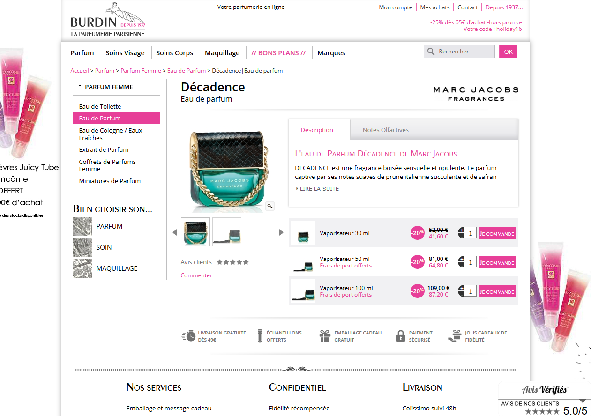Open the Contact link
Screen dimensions: 591x416
click(468, 7)
